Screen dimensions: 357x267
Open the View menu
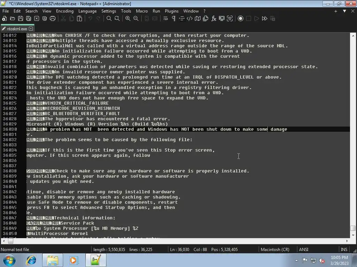pos(47,11)
